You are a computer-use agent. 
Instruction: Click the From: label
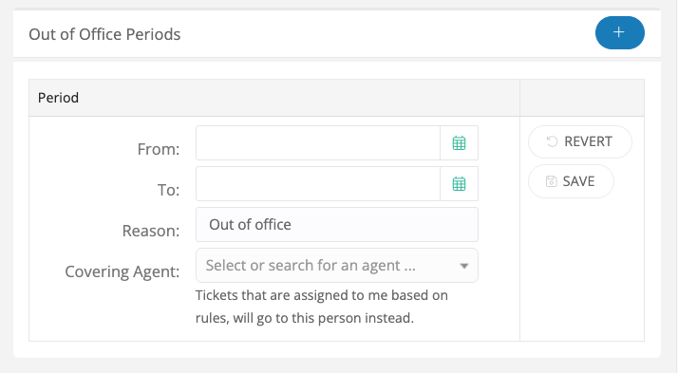coord(159,149)
